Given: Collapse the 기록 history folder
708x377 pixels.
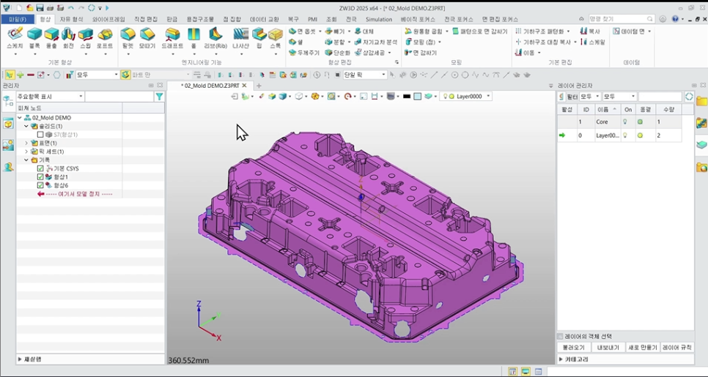Looking at the screenshot, I should click(x=26, y=160).
